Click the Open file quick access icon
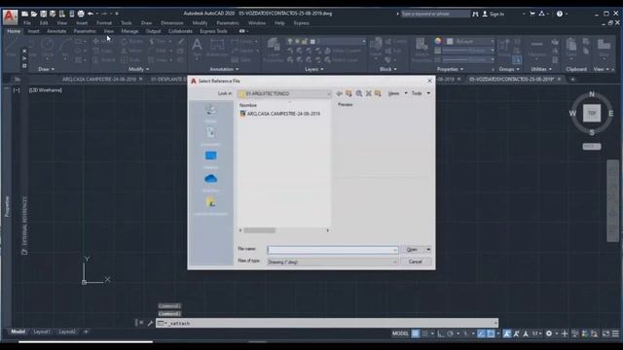 pyautogui.click(x=34, y=14)
